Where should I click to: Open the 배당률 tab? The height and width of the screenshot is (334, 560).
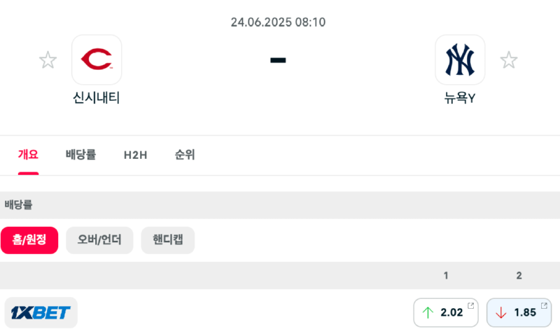[x=80, y=155]
